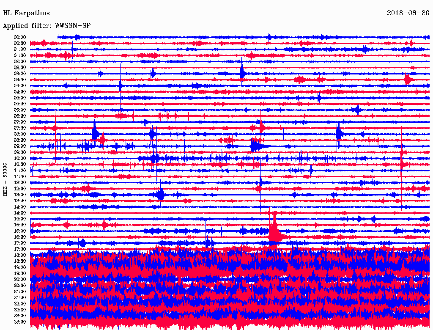Image resolution: width=433 pixels, height=330 pixels.
Task: Select the 10:00 time row label
Action: point(20,159)
